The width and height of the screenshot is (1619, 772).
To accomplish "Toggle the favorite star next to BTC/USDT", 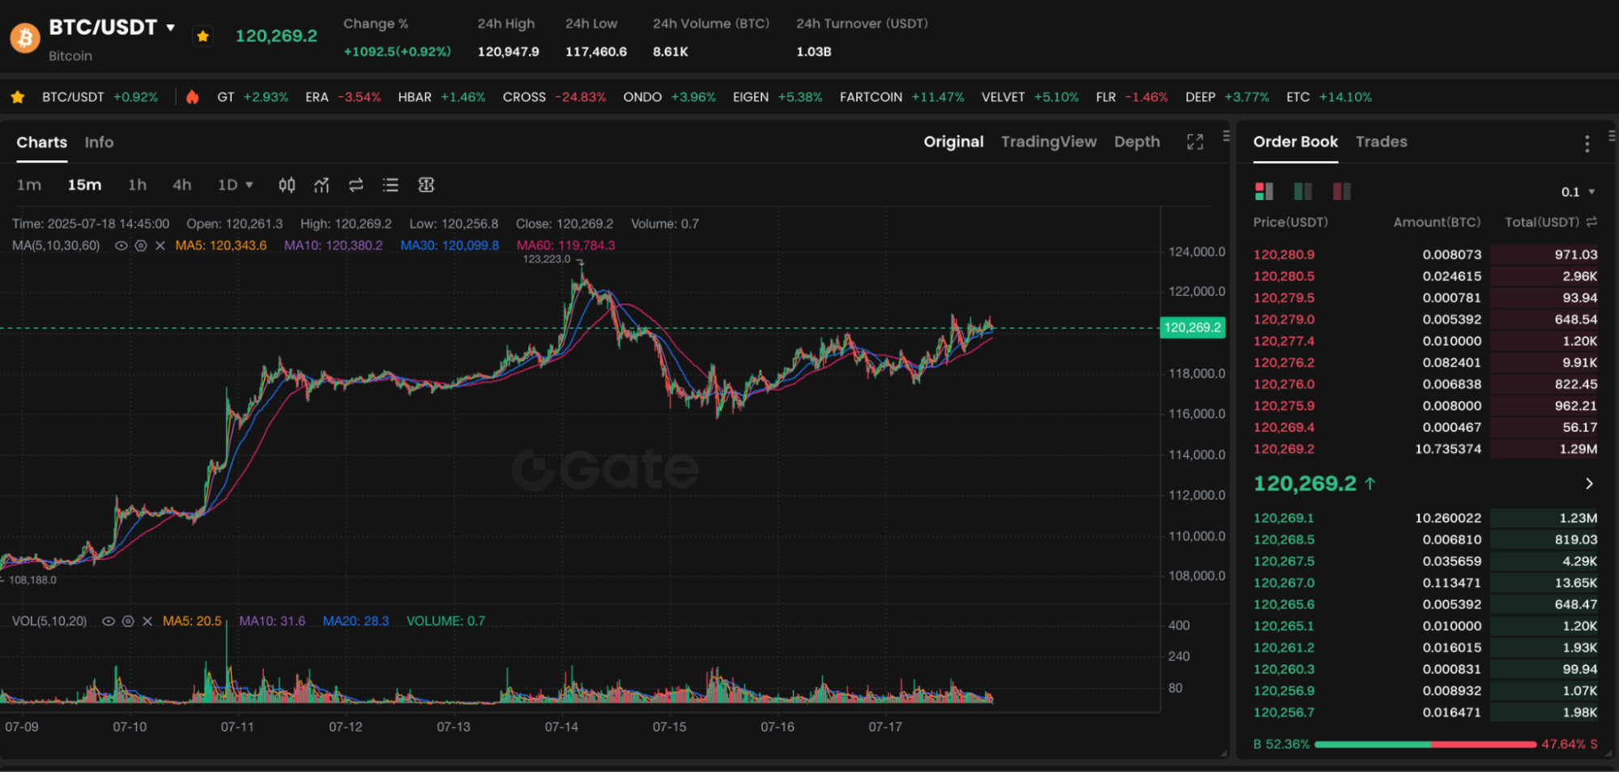I will click(x=203, y=36).
